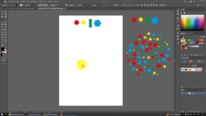Select the Gradient tool
Screen dimensions: 206x116
5,35
